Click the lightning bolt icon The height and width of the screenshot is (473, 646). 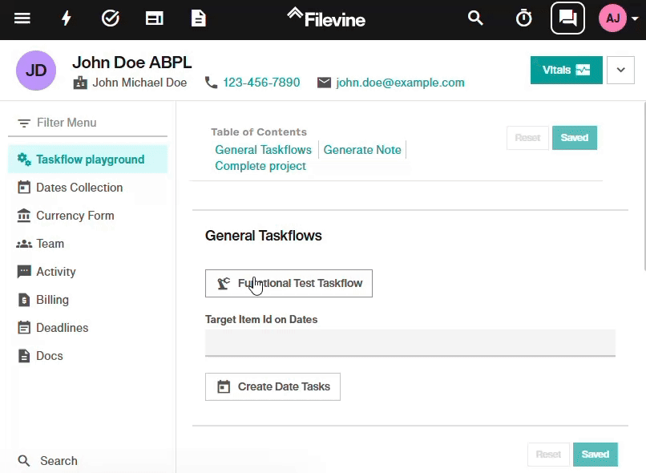(x=67, y=18)
